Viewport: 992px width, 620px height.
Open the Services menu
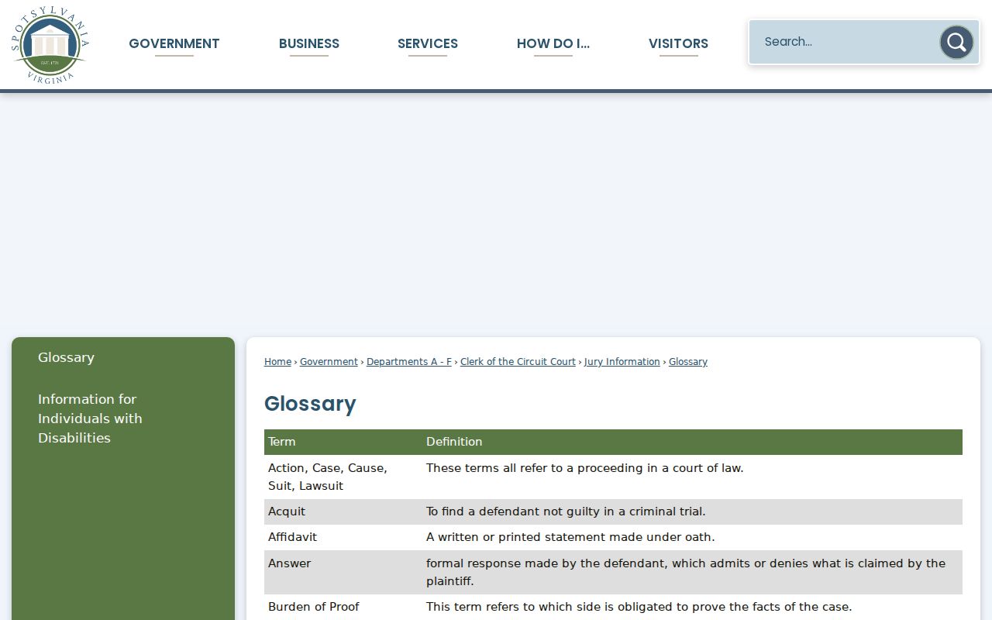[428, 43]
